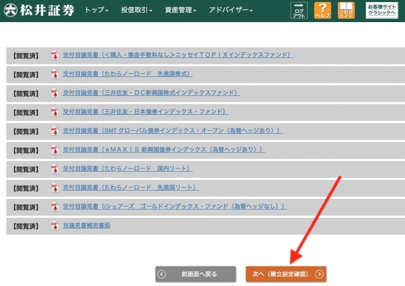
Task: Click 【閲覧済】 status in 目論見書補完書面 row
Action: (26, 227)
